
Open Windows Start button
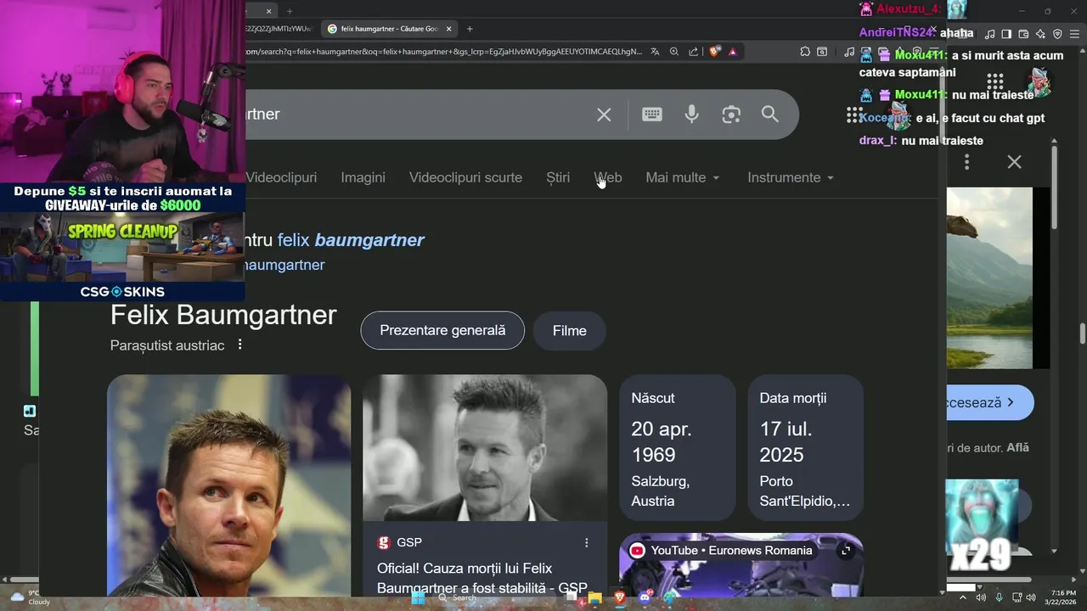point(418,597)
